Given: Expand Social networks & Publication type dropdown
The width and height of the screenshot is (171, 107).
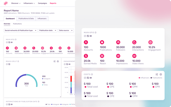Looking at the screenshot, I should (21, 30).
